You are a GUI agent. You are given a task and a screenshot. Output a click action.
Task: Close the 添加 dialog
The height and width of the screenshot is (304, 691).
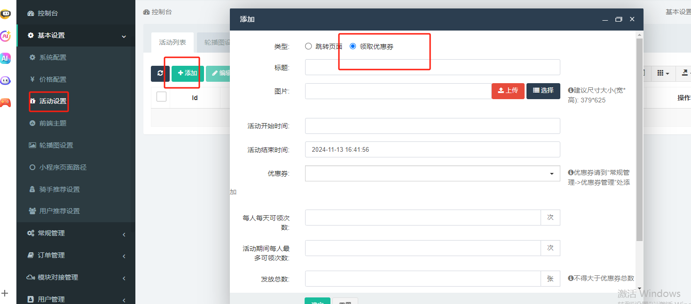(632, 19)
